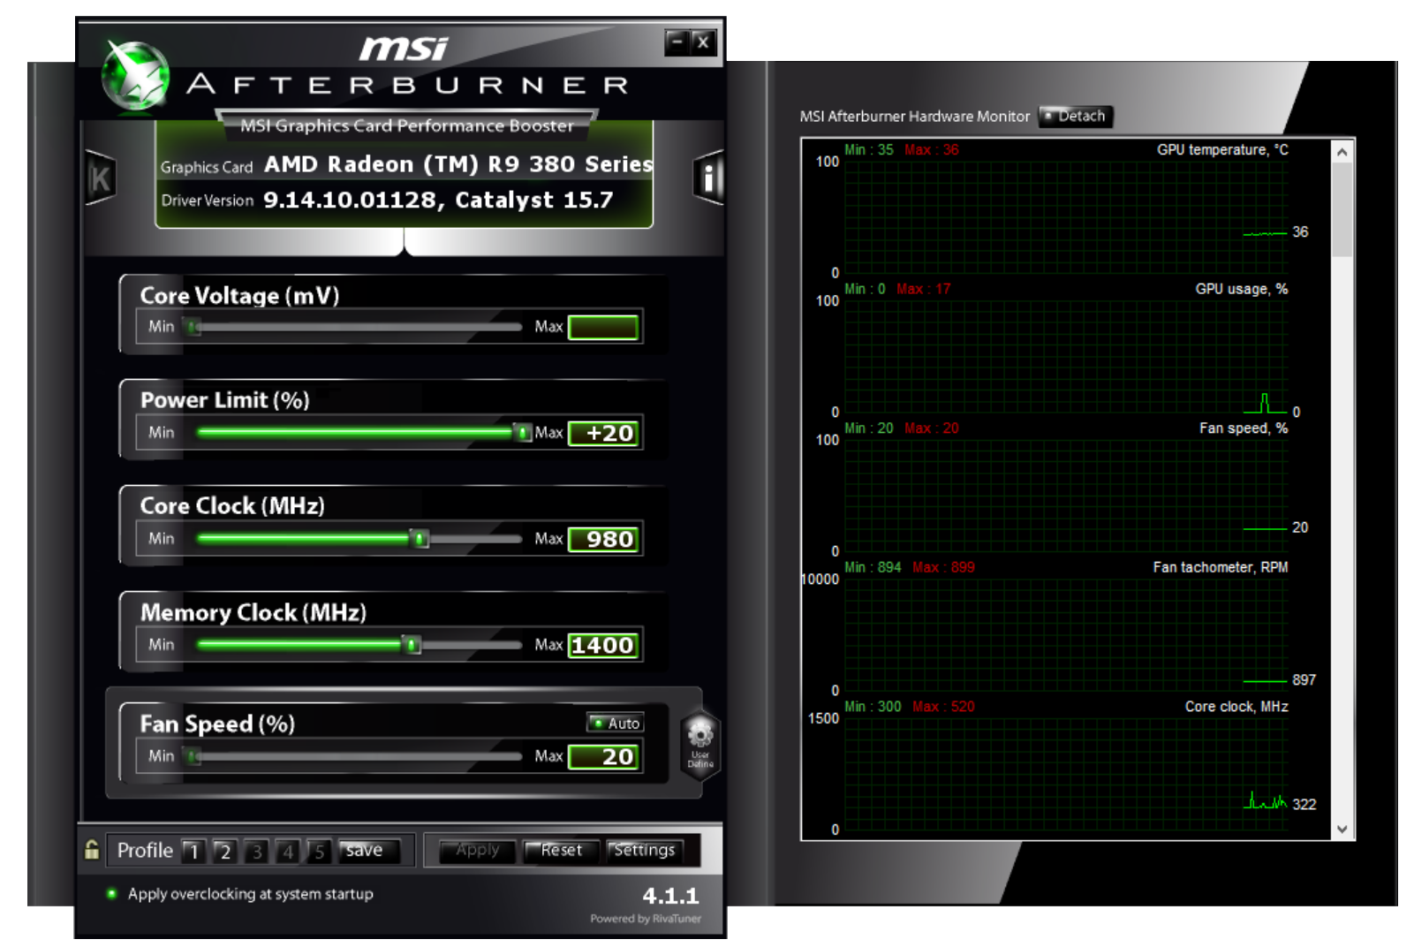
Task: Click the GPU temperature graph
Action: click(x=1065, y=216)
